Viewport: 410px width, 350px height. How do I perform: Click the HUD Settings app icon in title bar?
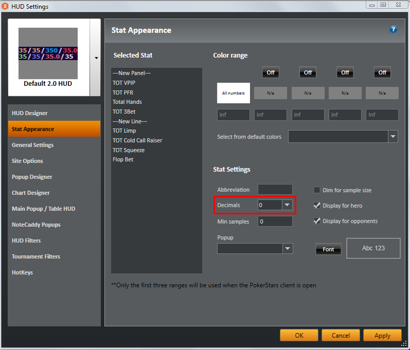pos(5,6)
